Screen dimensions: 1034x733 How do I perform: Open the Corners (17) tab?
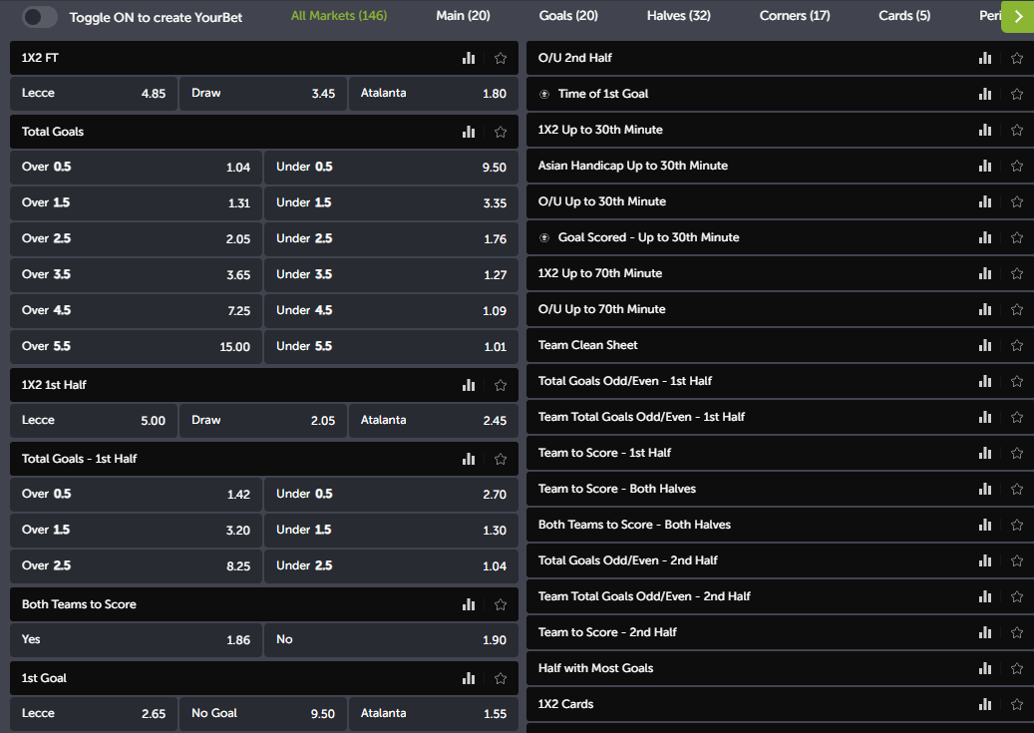coord(795,16)
